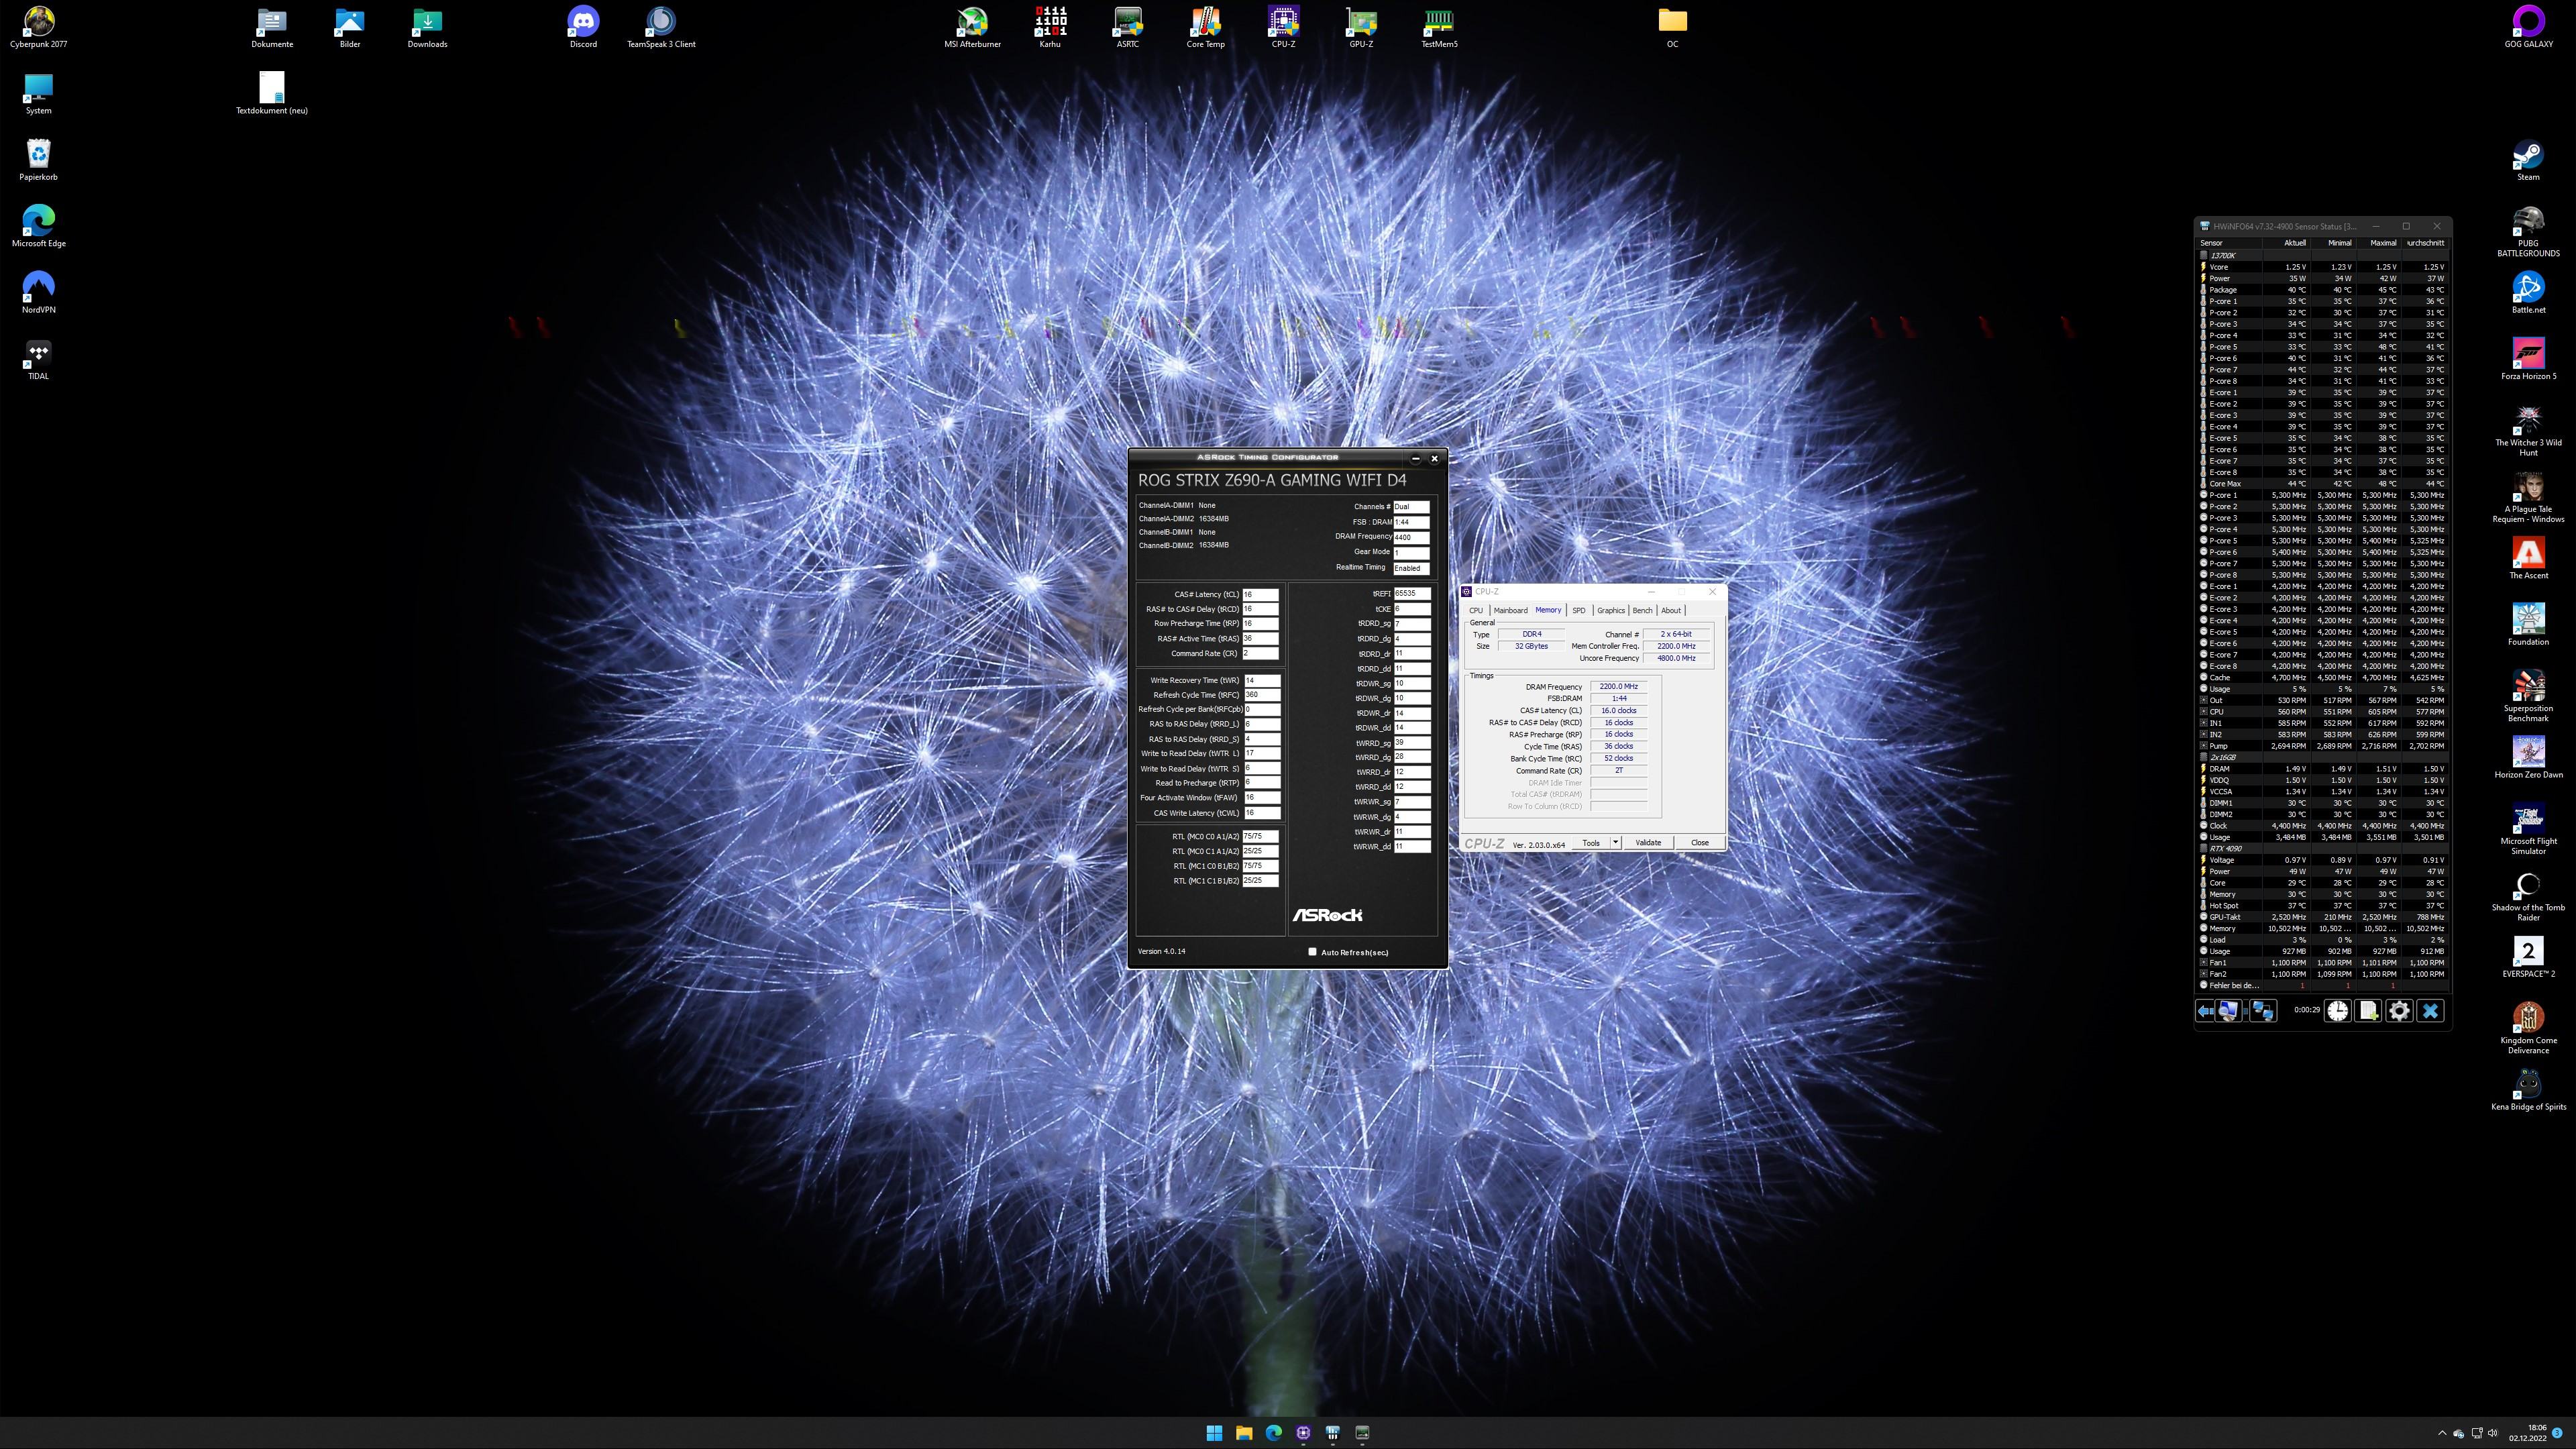Open CPU-Z Tools dropdown arrow
Screen dimensions: 2576x1449
[x=1615, y=842]
